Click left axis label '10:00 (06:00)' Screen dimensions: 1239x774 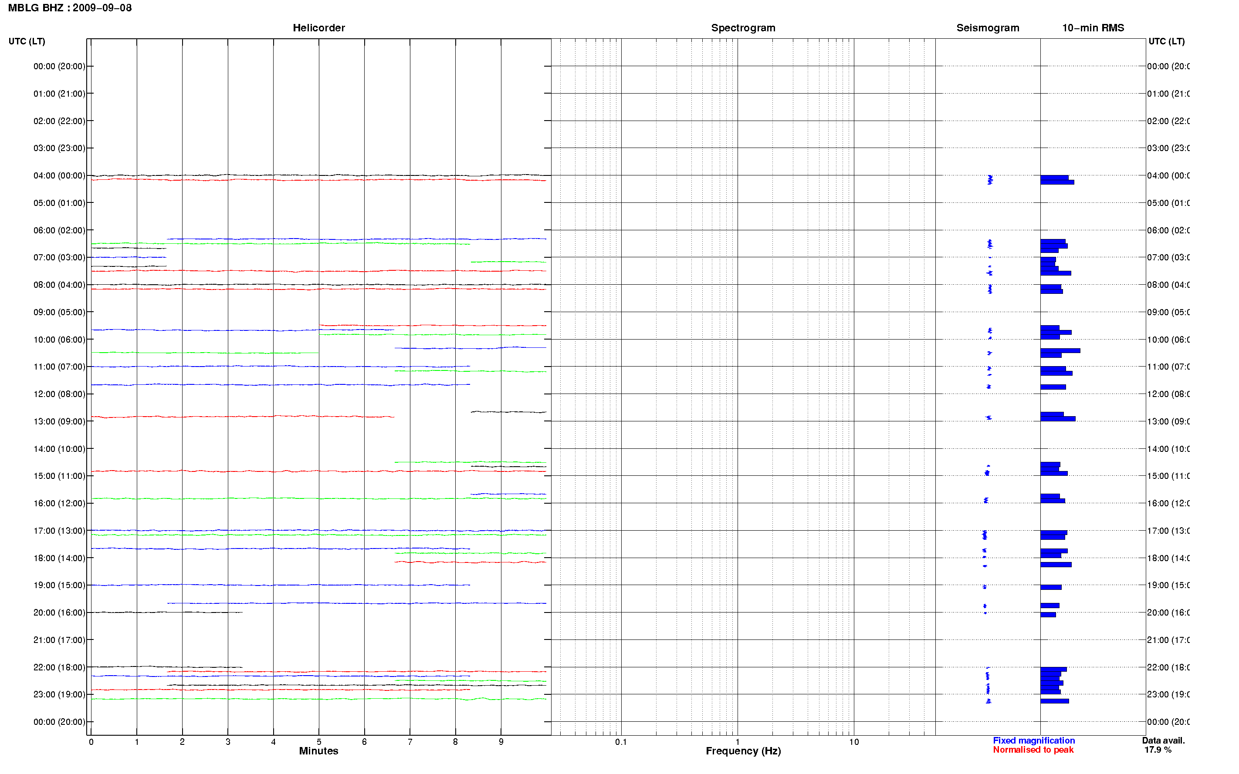(x=59, y=340)
